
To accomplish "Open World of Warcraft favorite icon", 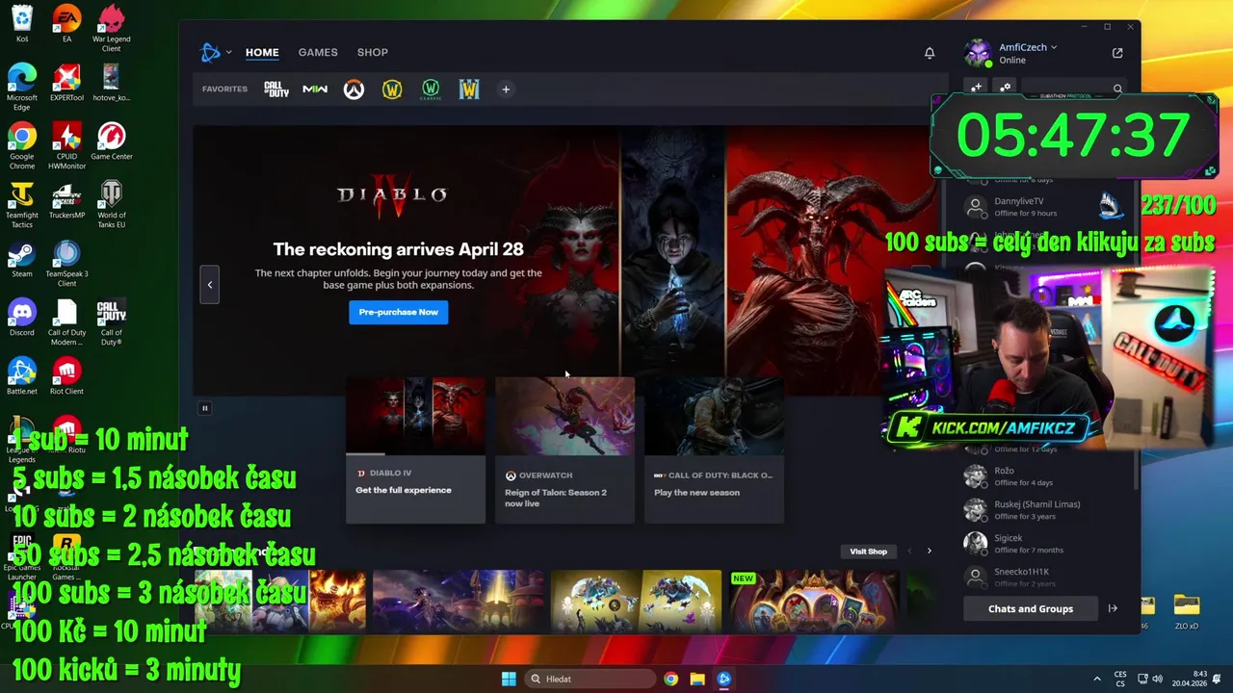I will tap(392, 90).
